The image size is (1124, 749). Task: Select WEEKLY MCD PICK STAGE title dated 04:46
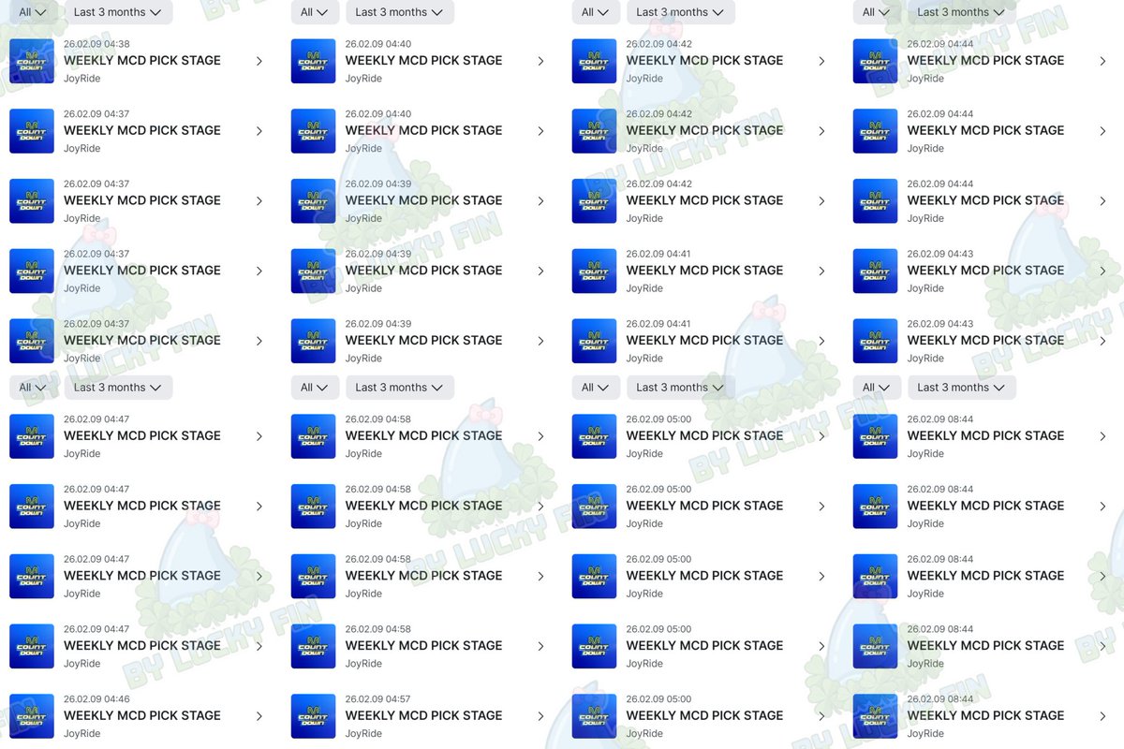[x=142, y=715]
